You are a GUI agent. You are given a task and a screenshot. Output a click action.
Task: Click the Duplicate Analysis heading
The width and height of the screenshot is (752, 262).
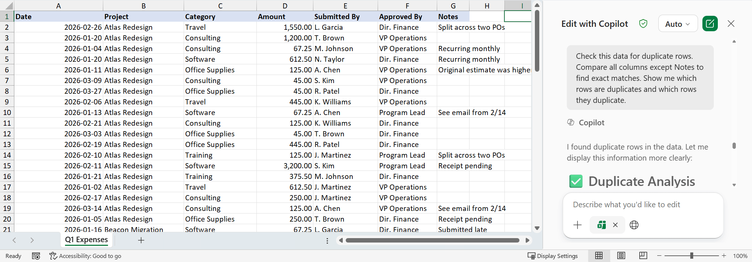tap(641, 181)
